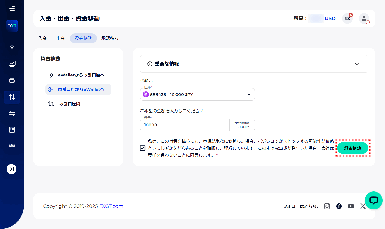Viewport: 385px width, 229px height.
Task: Click the USD balance currency label
Action: click(x=330, y=18)
